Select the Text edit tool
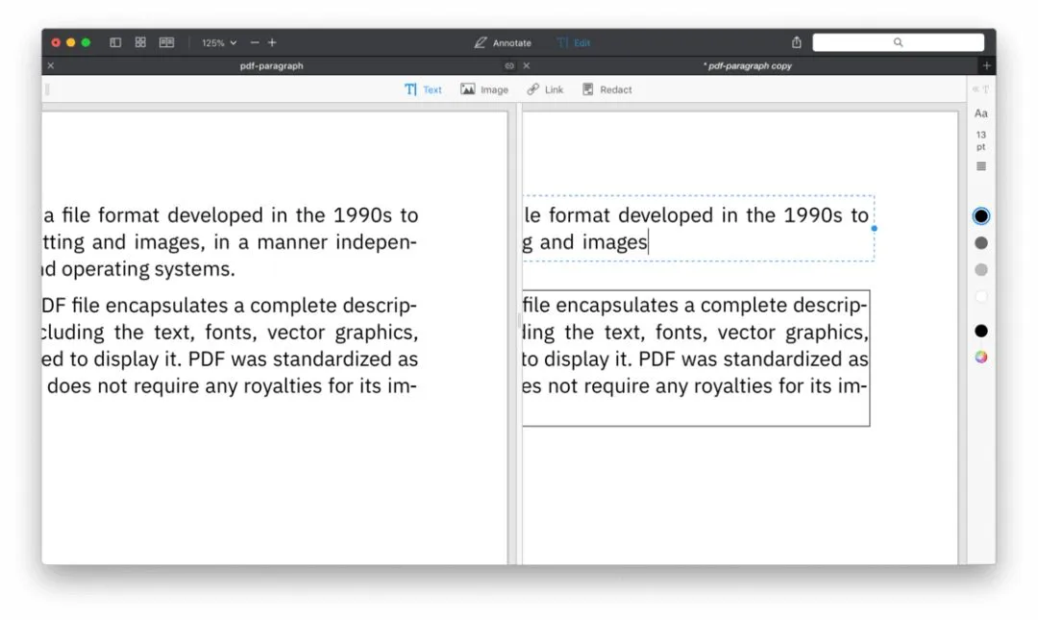This screenshot has width=1038, height=620. (423, 89)
